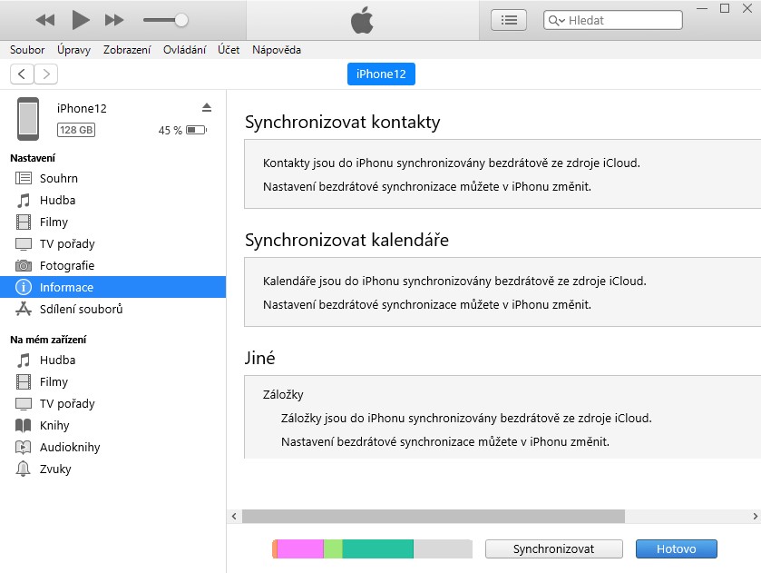
Task: Open Audioknihy on the device
Action: click(112, 447)
